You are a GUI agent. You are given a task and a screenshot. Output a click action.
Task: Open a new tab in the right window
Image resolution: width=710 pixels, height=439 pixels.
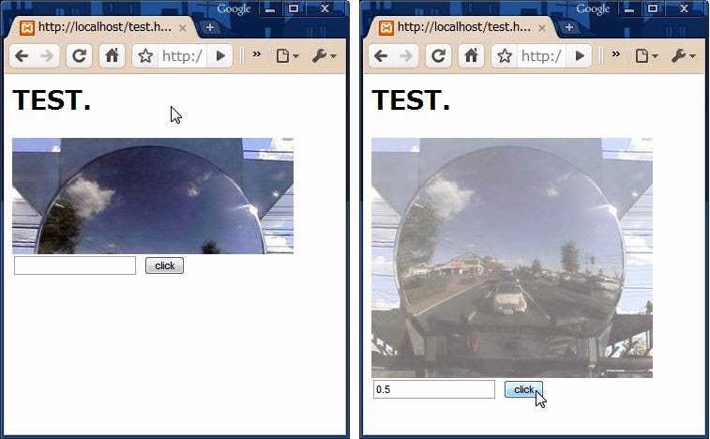[x=569, y=27]
